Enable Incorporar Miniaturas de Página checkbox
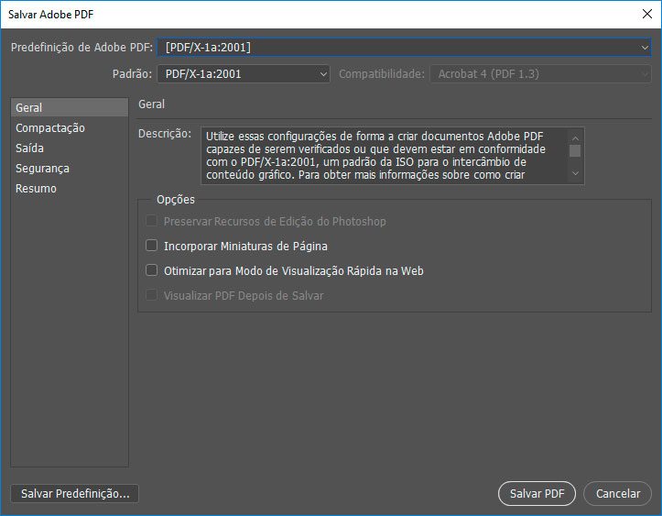The height and width of the screenshot is (516, 662). click(152, 247)
